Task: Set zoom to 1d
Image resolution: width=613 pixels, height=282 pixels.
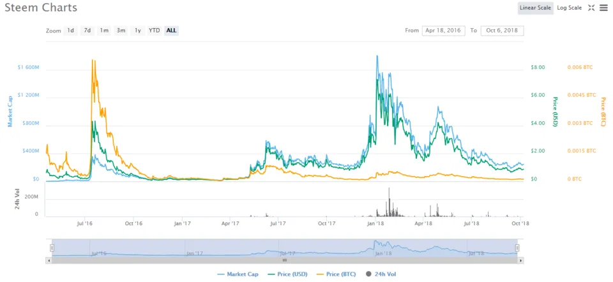Action: tap(70, 31)
